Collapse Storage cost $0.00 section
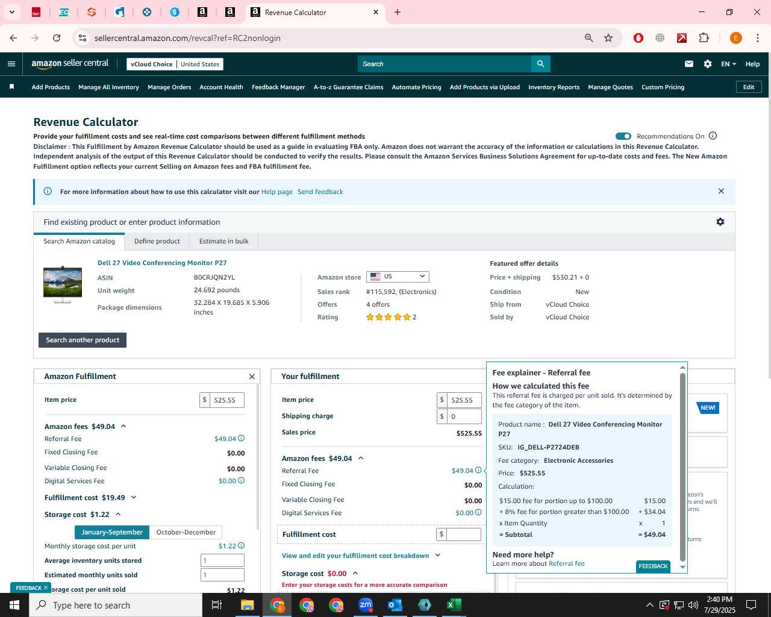 pos(355,573)
